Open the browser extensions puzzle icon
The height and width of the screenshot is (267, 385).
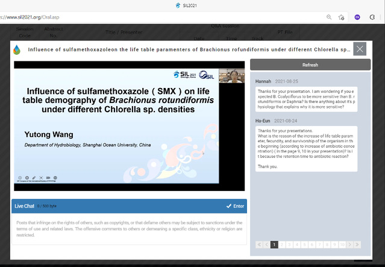(x=373, y=17)
